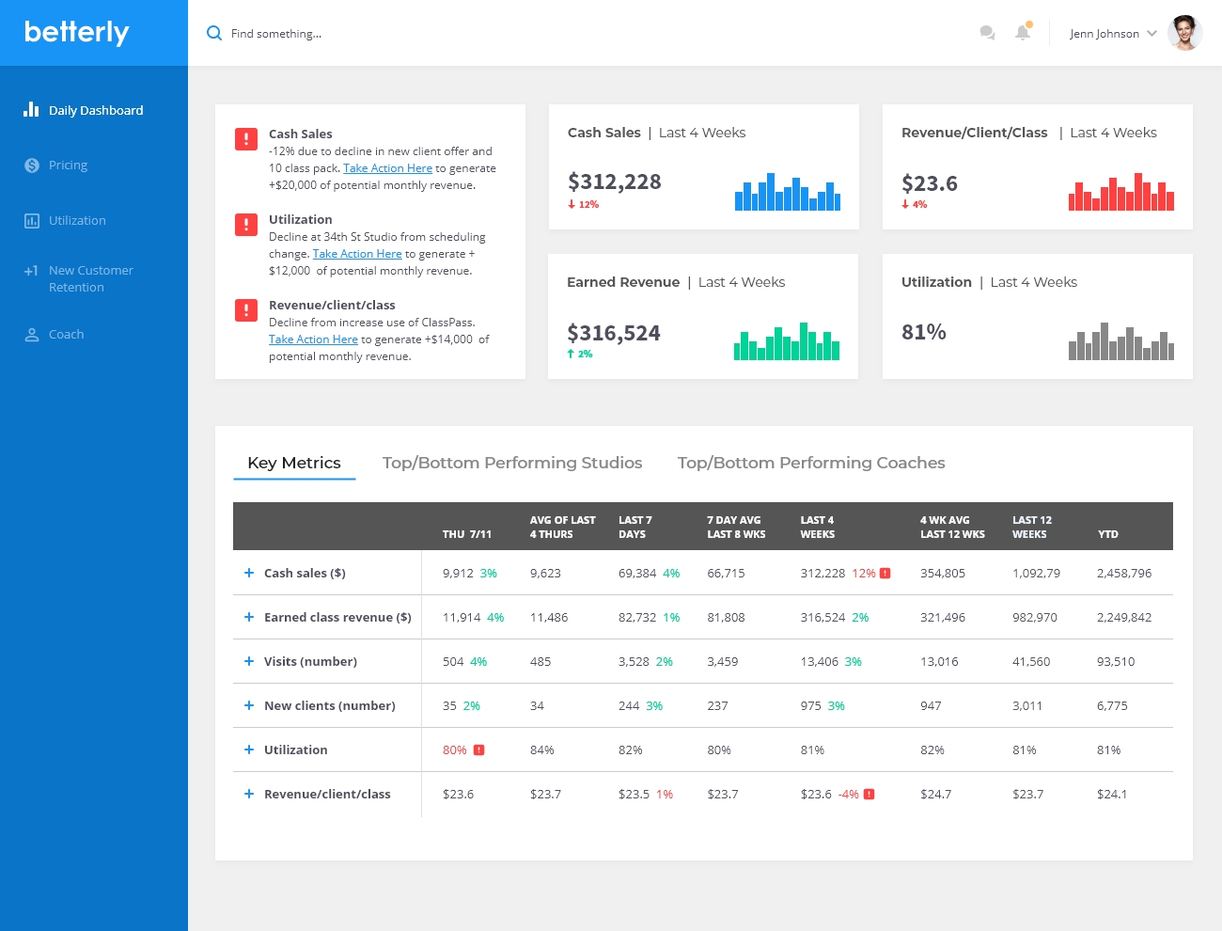Click the red alert icon beside Cash Sales
1222x931 pixels.
click(246, 139)
